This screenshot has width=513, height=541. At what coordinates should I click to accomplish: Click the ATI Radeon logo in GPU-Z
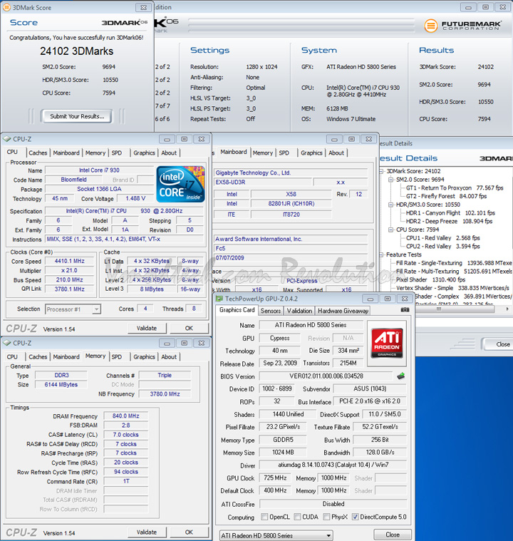[387, 343]
